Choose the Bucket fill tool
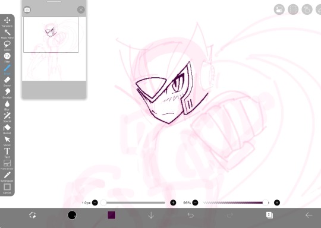The width and height of the screenshot is (321, 228). [x=7, y=129]
